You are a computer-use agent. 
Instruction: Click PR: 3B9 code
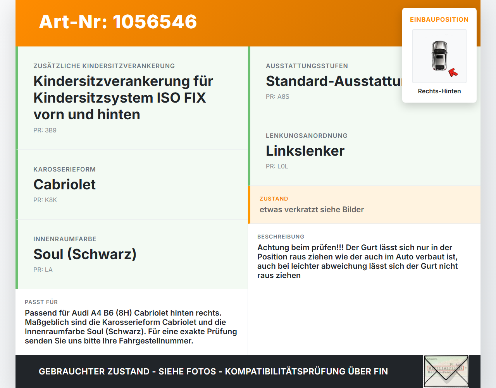pos(45,130)
